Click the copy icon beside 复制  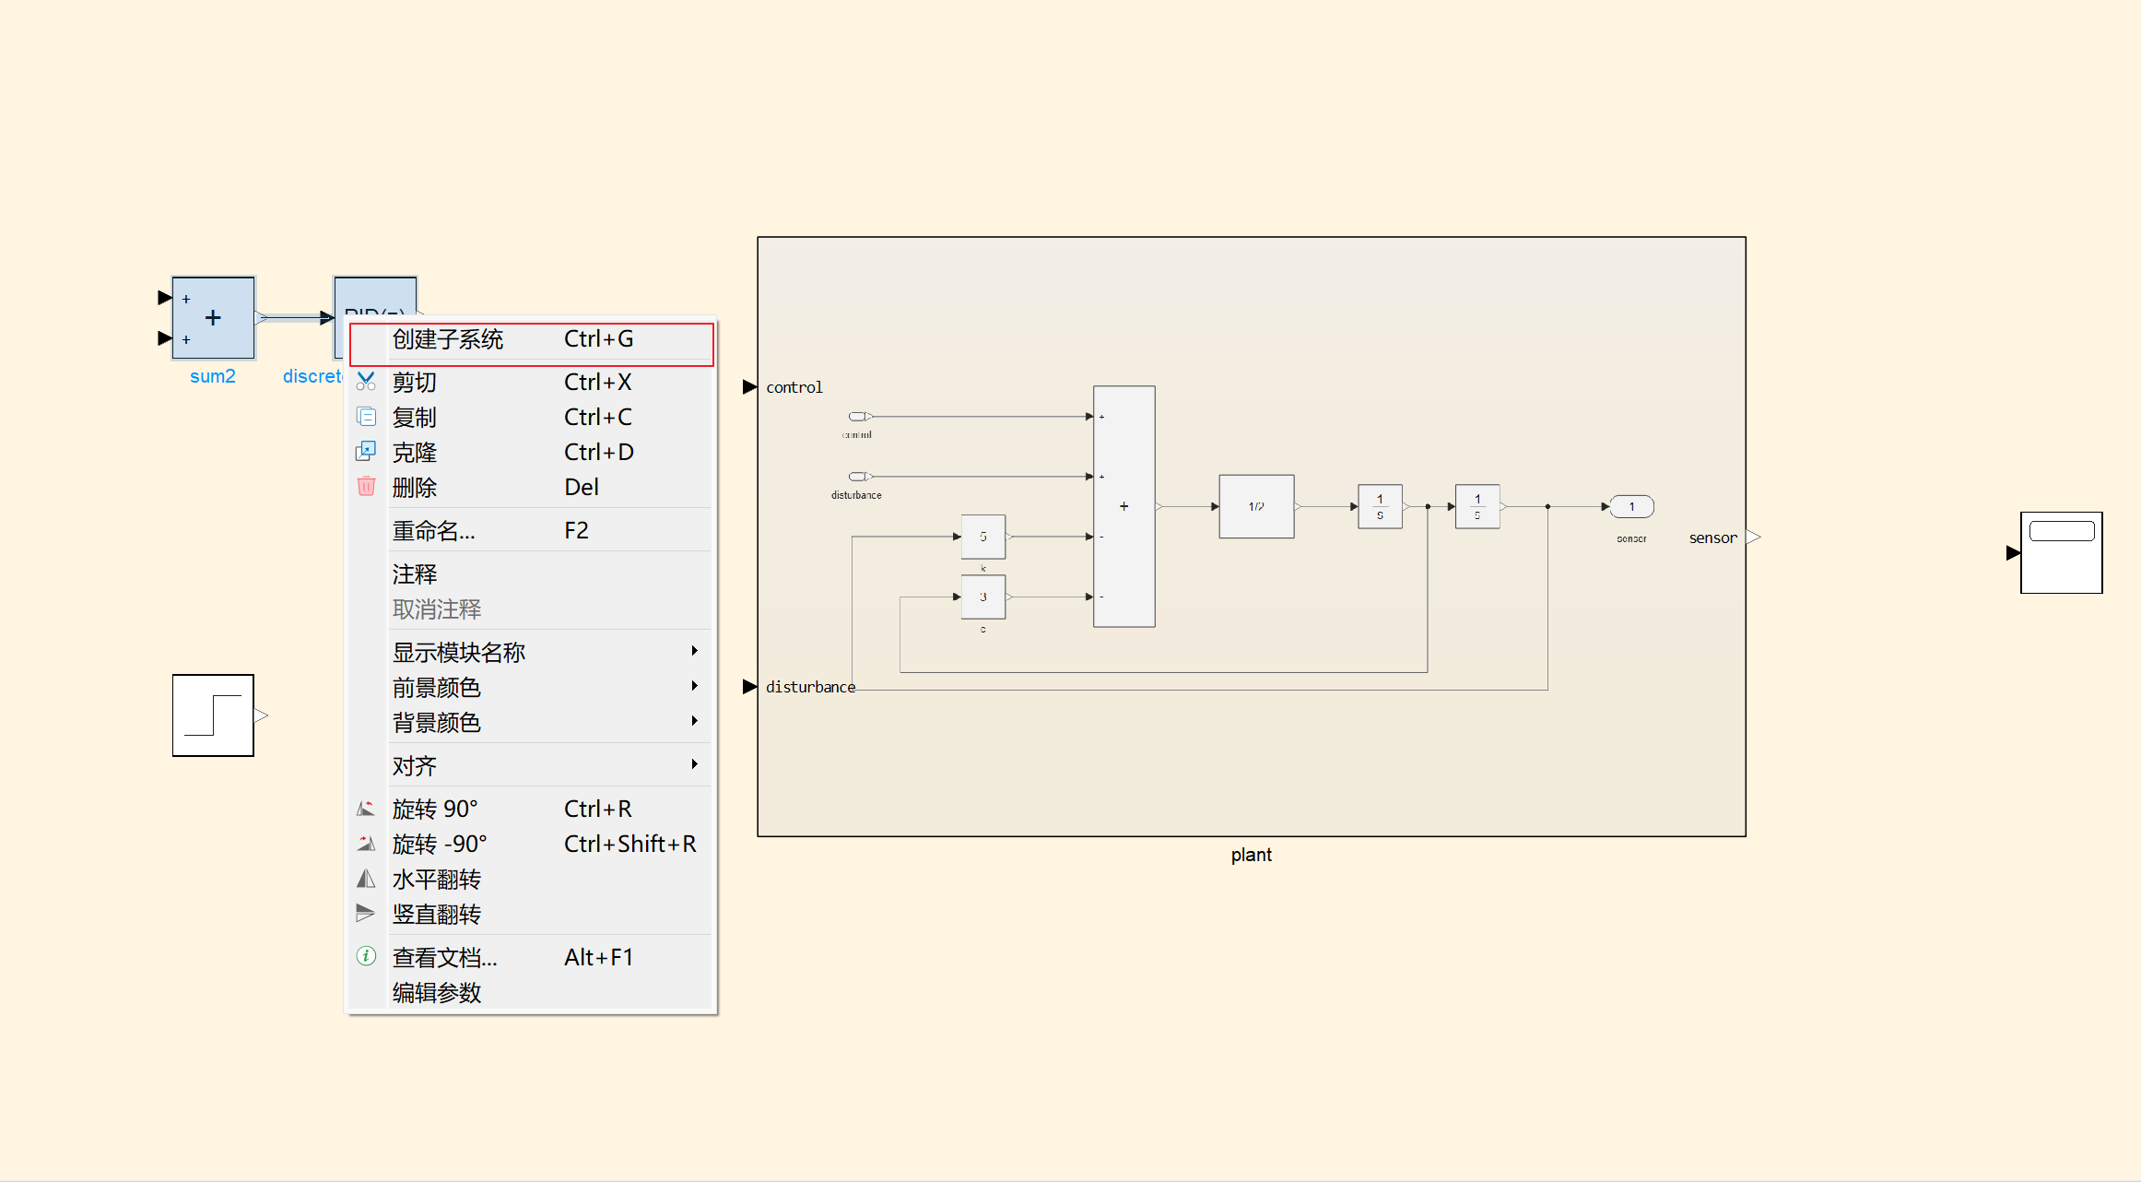click(x=366, y=416)
